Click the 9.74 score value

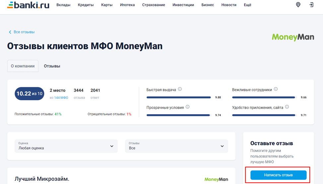click(x=218, y=115)
